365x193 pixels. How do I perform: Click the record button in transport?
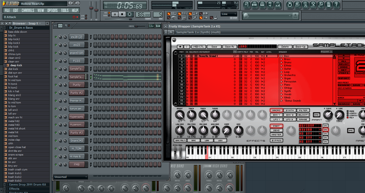(130, 14)
